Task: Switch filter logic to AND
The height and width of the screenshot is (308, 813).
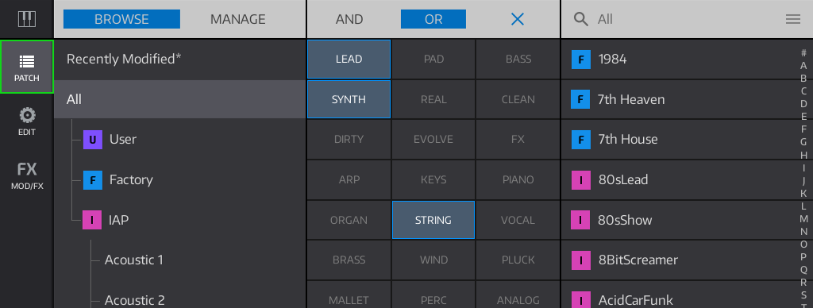Action: pos(349,19)
